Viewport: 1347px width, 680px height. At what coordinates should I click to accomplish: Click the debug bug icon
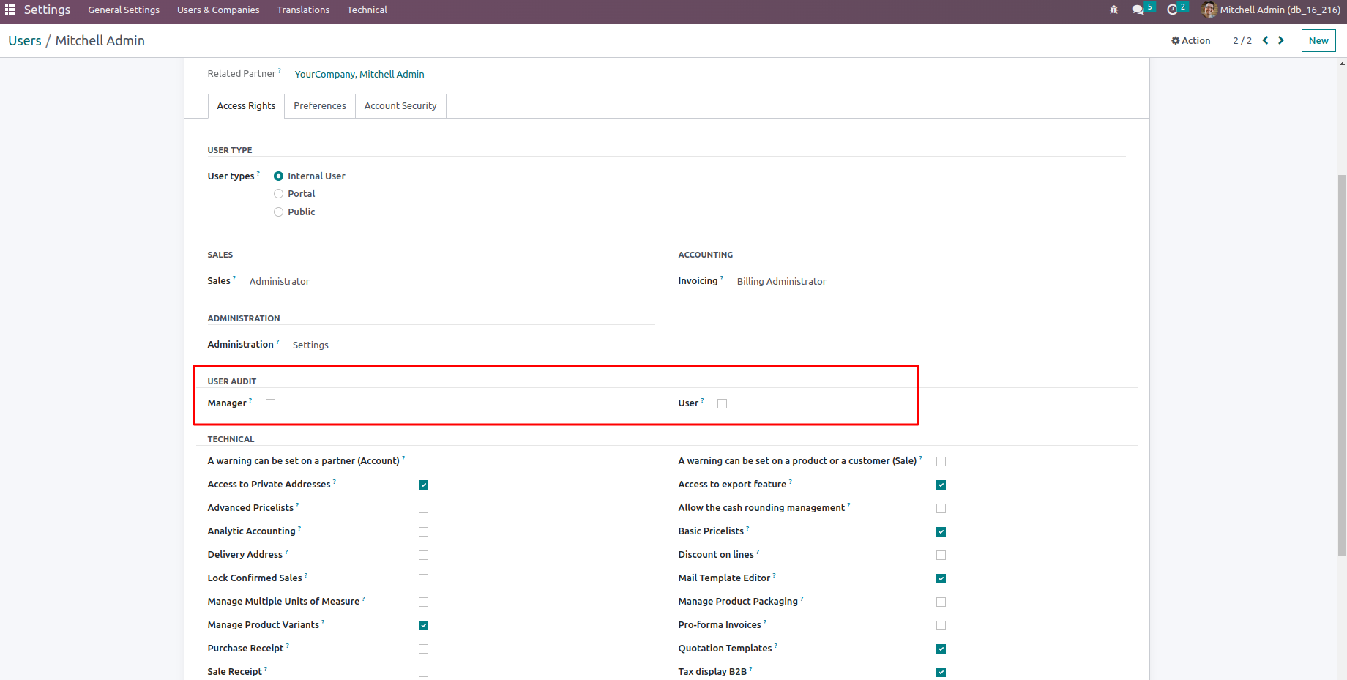point(1113,10)
